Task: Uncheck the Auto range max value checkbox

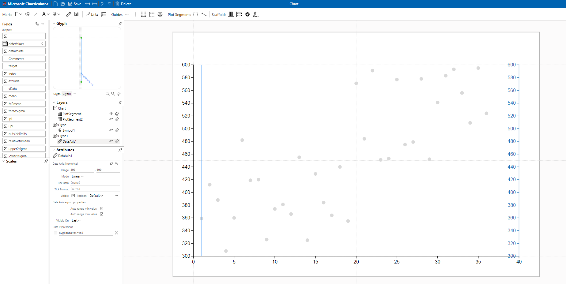Action: (102, 214)
